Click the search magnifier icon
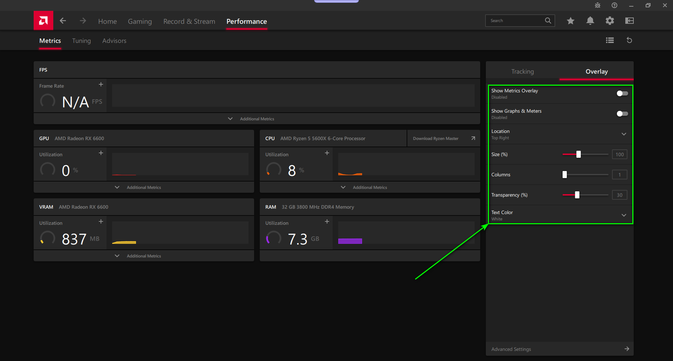The height and width of the screenshot is (361, 673). (x=548, y=21)
